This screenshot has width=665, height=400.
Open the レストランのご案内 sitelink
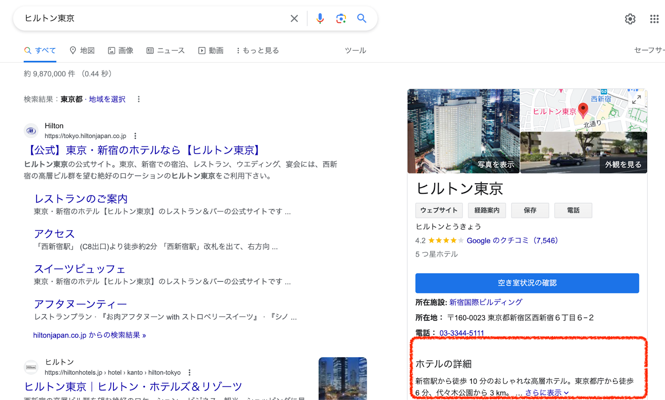pos(81,199)
